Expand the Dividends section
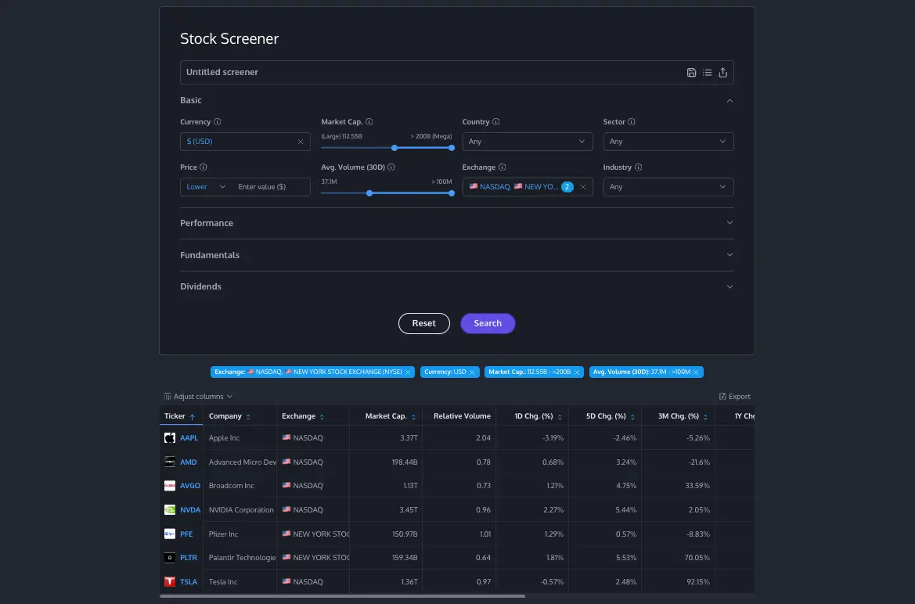Screen dimensions: 915x604 pos(456,286)
